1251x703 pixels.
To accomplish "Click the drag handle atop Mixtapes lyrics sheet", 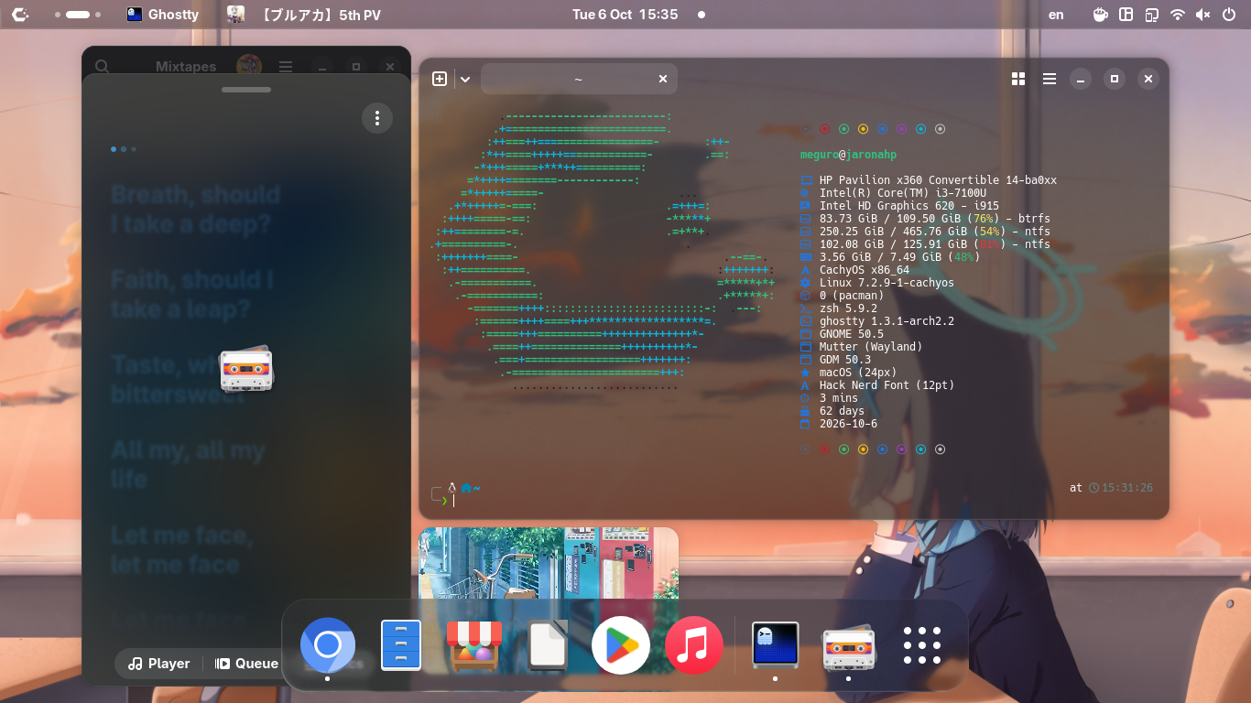I will [246, 90].
